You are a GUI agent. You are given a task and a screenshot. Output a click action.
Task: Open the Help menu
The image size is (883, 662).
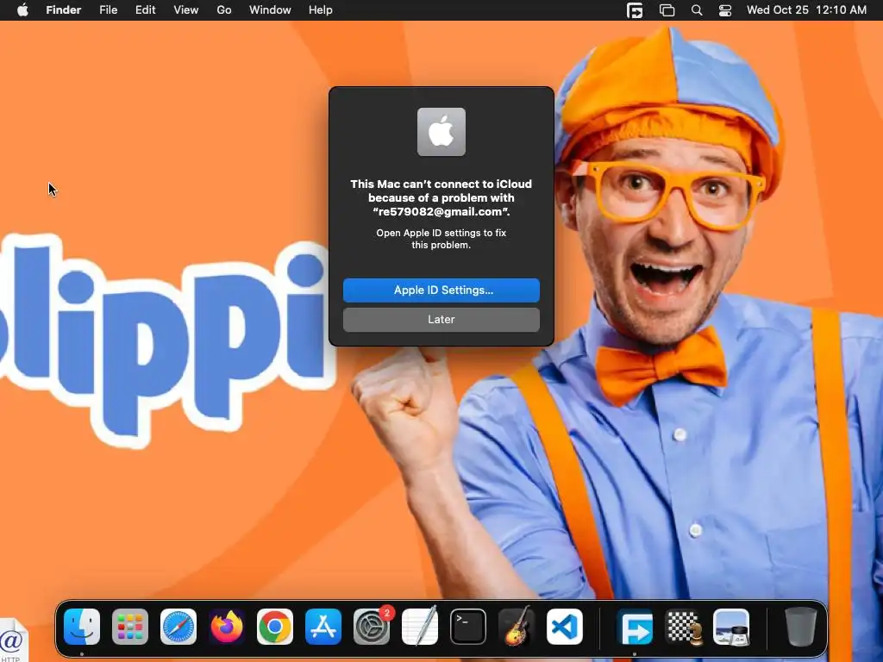click(321, 10)
